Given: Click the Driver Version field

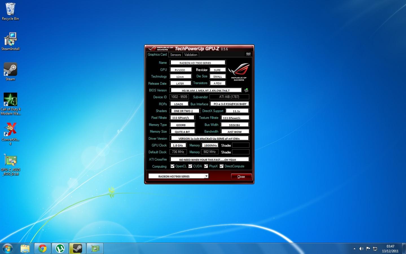Looking at the screenshot, I should point(209,138).
